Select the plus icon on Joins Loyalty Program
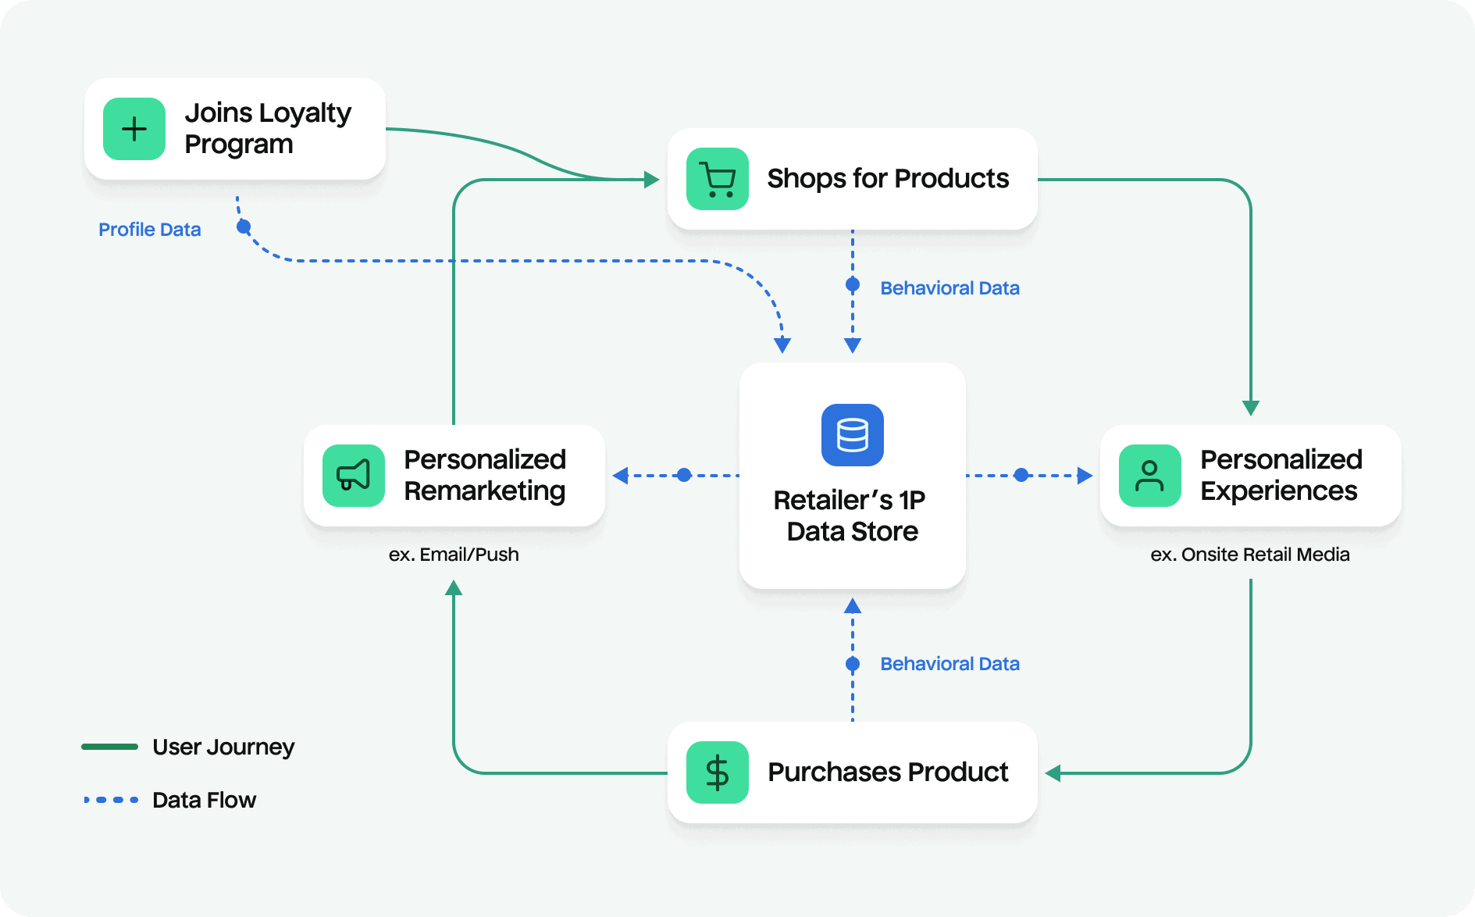The image size is (1475, 917). coord(134,129)
